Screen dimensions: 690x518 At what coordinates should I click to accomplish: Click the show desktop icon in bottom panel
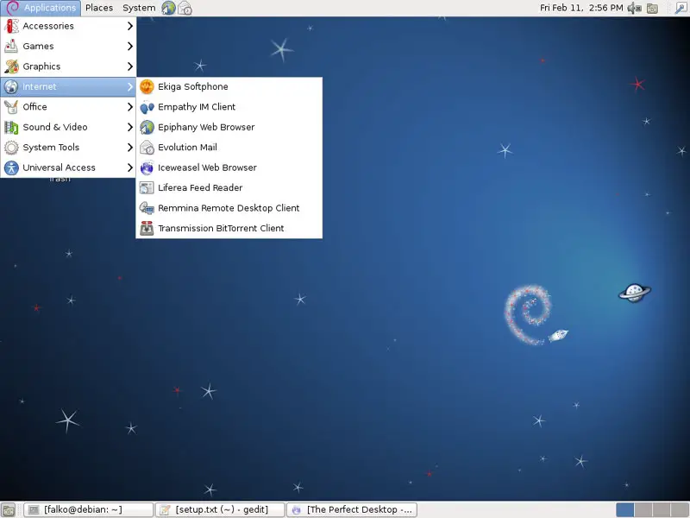(x=9, y=509)
